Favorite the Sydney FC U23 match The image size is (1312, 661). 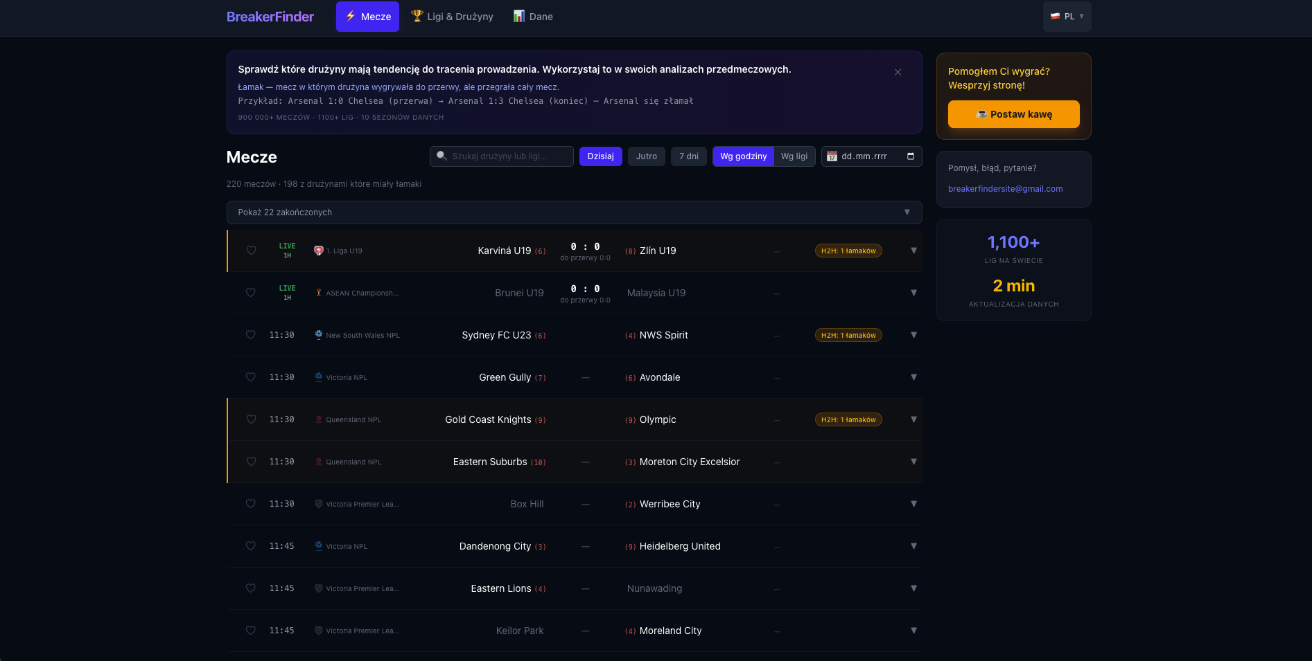(x=251, y=335)
